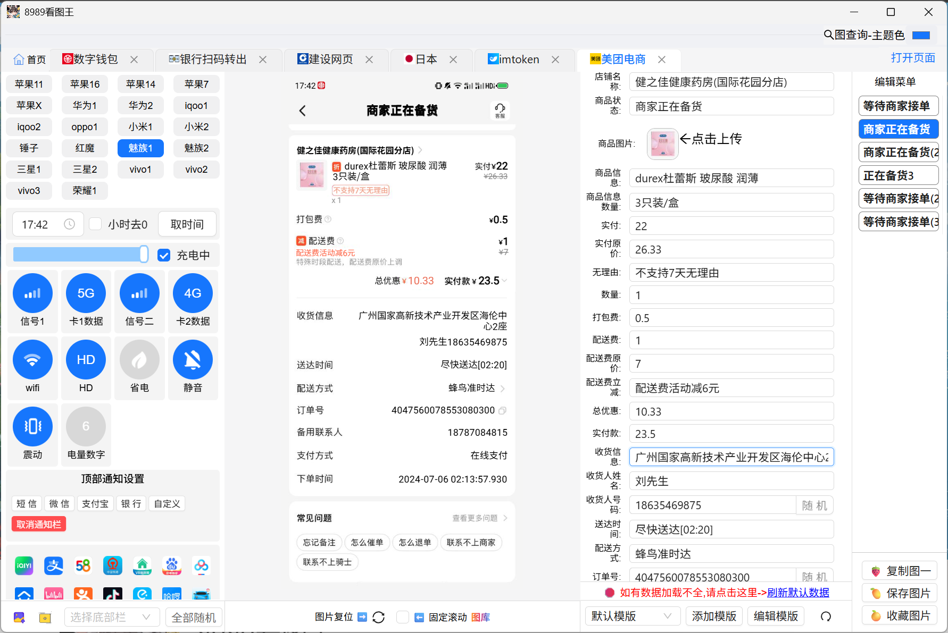Click the 电量数字 battery number icon
Screen dimensions: 948x633
(86, 426)
